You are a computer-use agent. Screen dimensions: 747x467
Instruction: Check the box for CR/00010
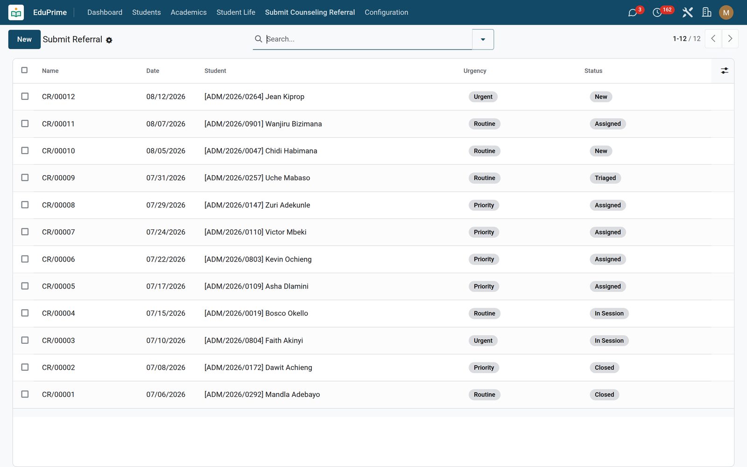[x=25, y=150]
